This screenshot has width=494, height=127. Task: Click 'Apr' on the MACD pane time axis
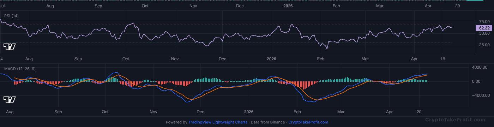(389, 112)
